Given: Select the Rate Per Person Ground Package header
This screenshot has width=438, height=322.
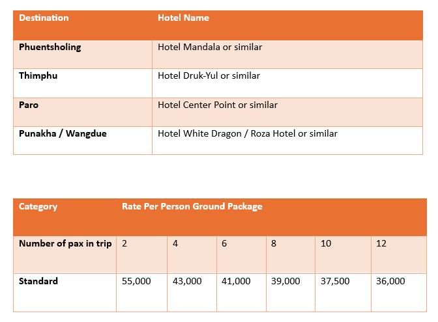Looking at the screenshot, I should (x=192, y=207).
